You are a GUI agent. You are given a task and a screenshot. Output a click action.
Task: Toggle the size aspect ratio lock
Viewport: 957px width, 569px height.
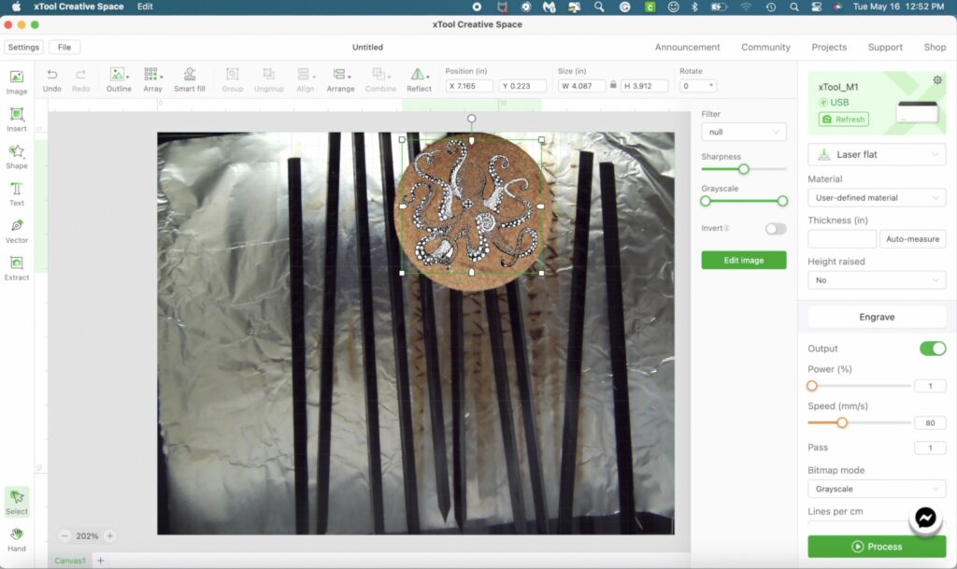coord(613,85)
